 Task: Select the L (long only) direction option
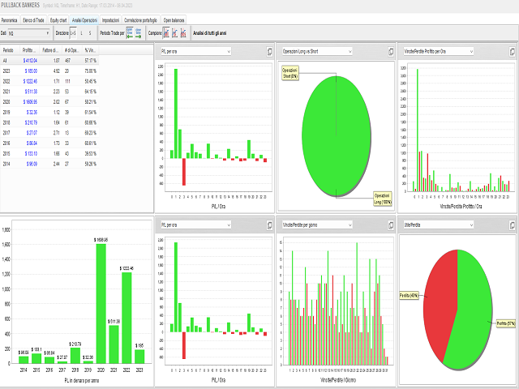[x=82, y=33]
